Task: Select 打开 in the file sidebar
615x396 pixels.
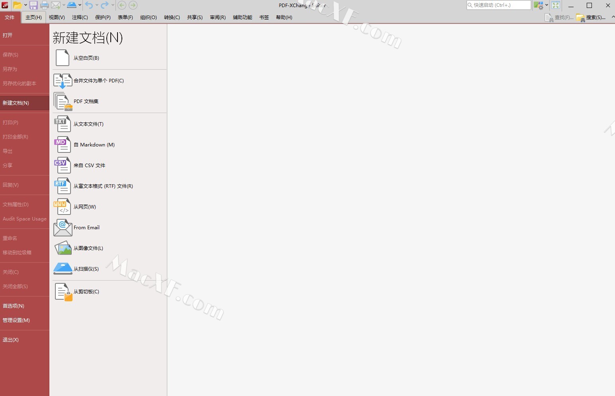Action: point(25,35)
